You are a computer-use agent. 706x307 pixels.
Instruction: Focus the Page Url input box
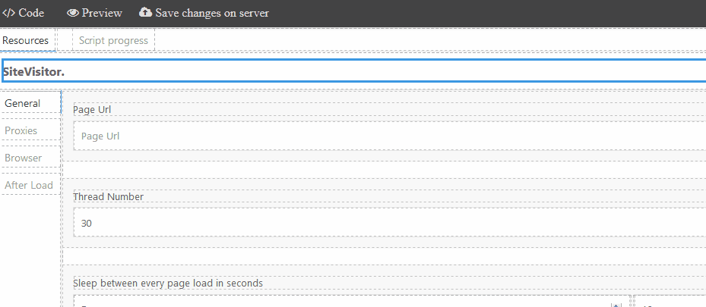pyautogui.click(x=388, y=136)
